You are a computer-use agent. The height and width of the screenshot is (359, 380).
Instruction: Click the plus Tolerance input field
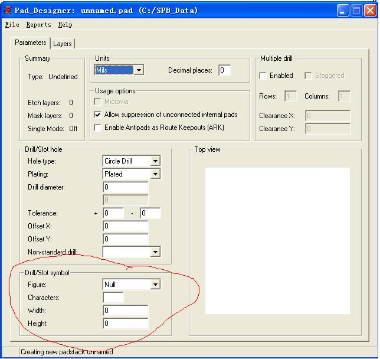pyautogui.click(x=113, y=213)
